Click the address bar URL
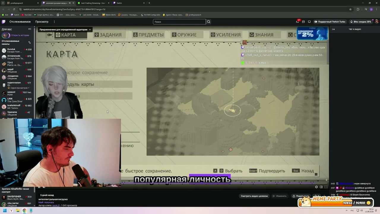This screenshot has height=214, width=380. [64, 9]
